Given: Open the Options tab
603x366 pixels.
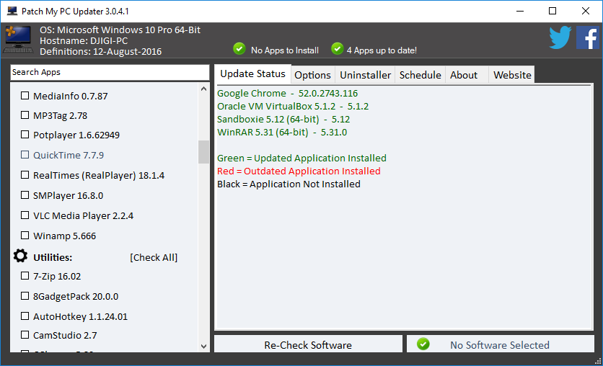Looking at the screenshot, I should 312,75.
